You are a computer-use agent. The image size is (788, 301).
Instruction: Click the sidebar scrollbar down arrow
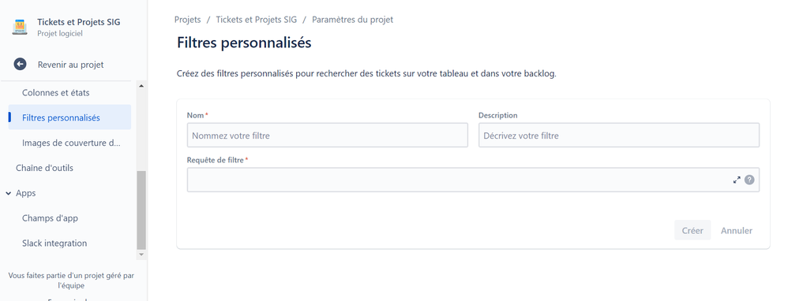click(141, 255)
